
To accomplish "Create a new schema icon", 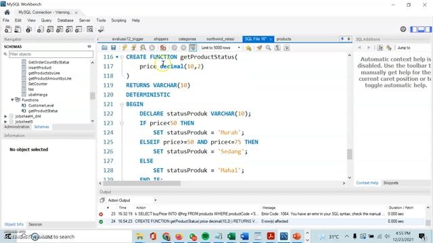I will point(41,29).
